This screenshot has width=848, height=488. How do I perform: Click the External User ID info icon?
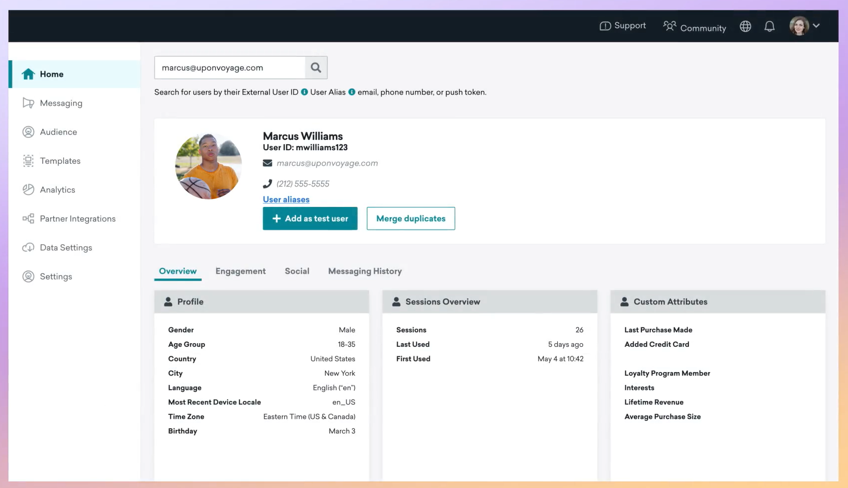coord(305,92)
